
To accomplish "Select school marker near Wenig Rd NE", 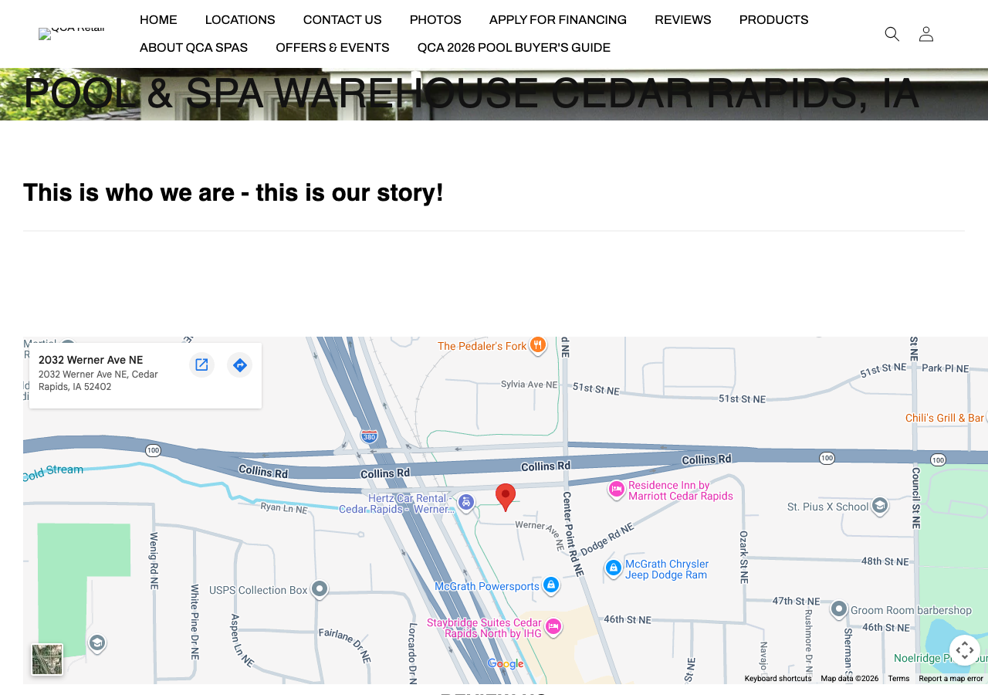I will pos(96,642).
